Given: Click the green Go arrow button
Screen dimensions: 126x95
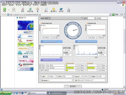Looking at the screenshot, I should coord(113,14).
